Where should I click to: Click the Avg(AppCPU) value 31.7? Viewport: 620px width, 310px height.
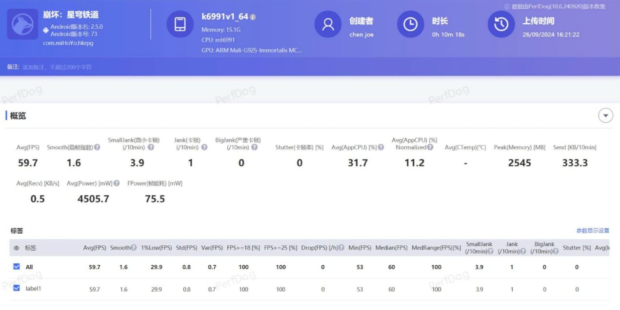358,163
